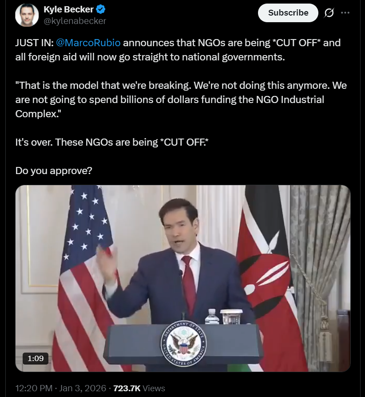View the 723.7K Views count
The width and height of the screenshot is (365, 397).
(x=139, y=388)
